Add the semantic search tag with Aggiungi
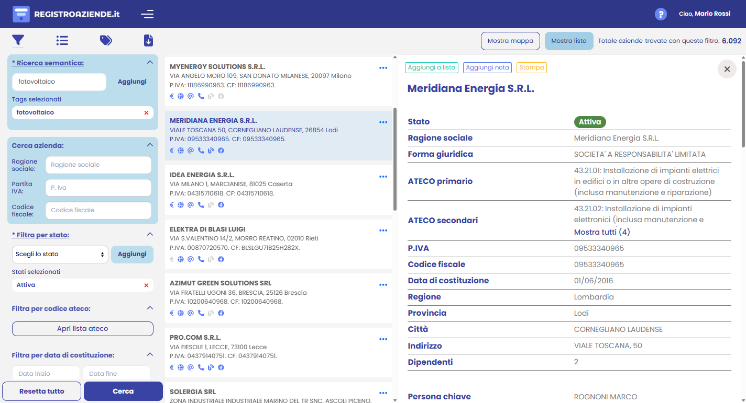 click(x=132, y=82)
